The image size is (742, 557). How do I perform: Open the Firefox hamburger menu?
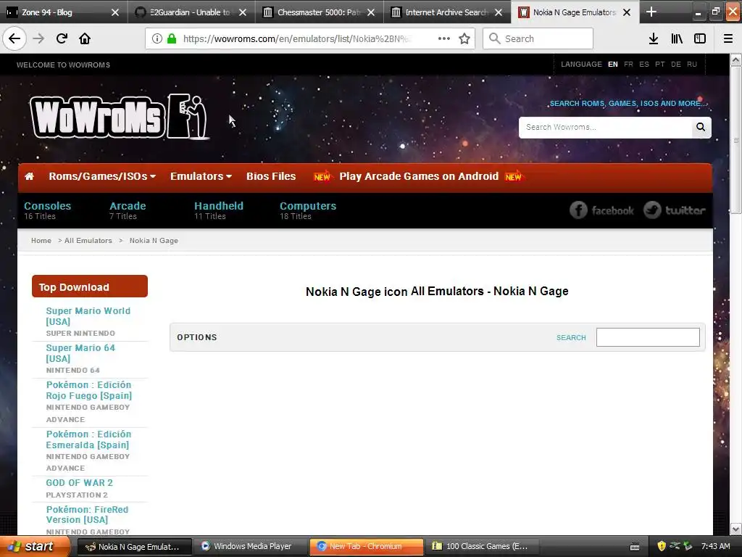[728, 38]
